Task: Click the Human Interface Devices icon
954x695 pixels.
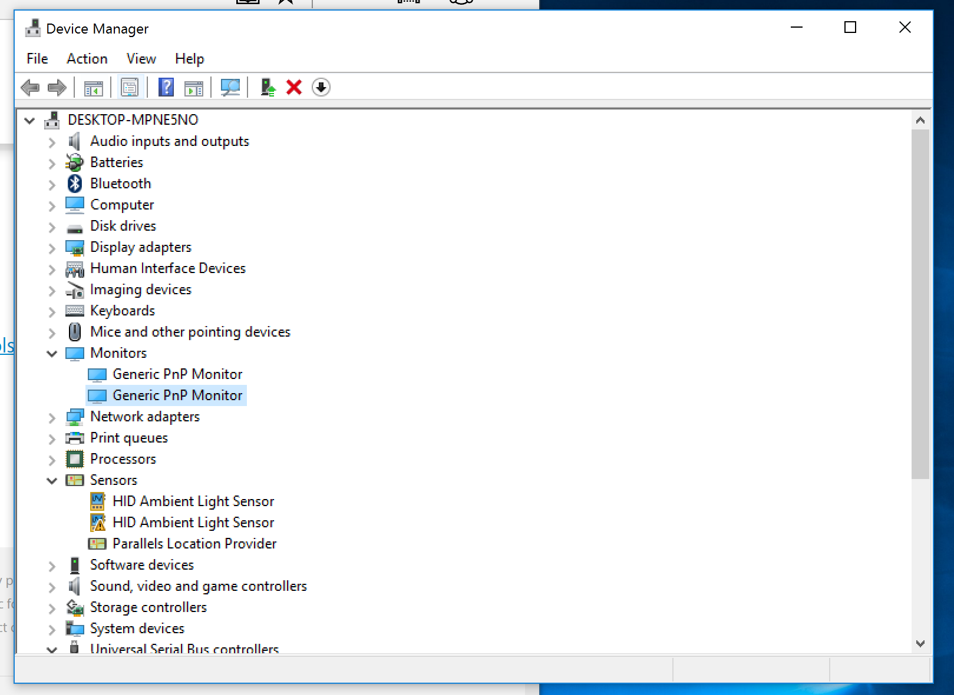Action: (x=75, y=269)
